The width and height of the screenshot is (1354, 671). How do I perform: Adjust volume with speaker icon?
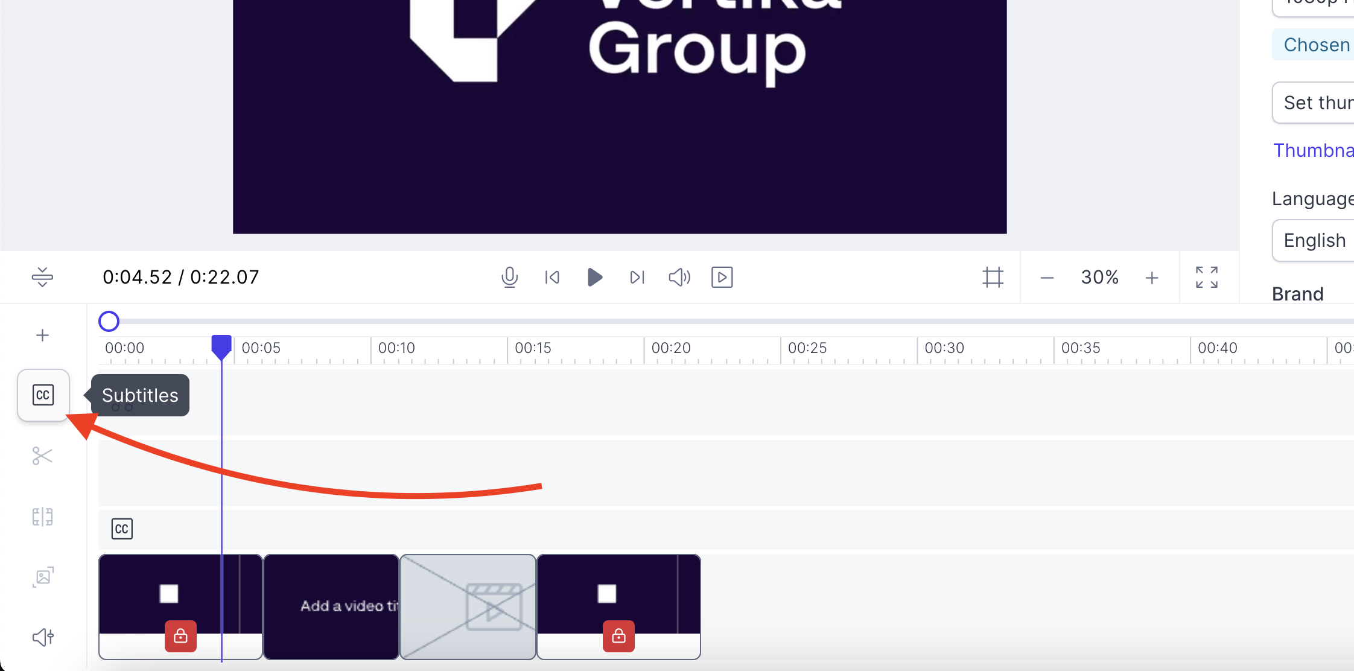pyautogui.click(x=679, y=278)
